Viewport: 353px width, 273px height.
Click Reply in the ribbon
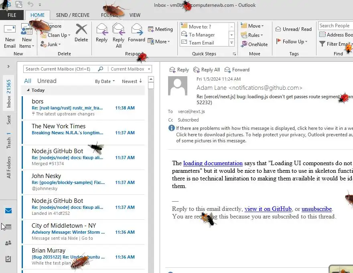pyautogui.click(x=101, y=33)
